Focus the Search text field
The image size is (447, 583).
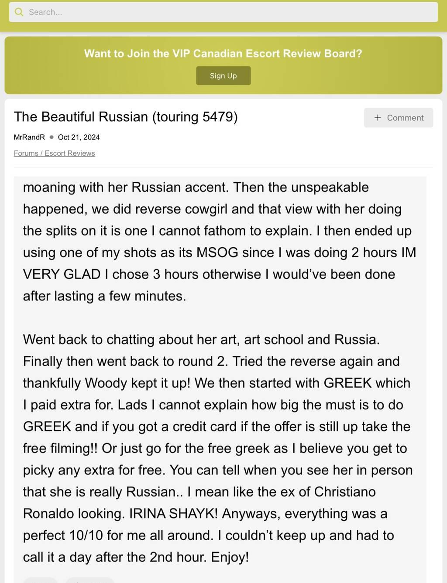(227, 12)
